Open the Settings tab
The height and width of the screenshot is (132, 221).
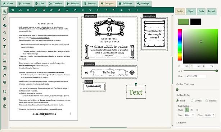pyautogui.click(x=144, y=4)
